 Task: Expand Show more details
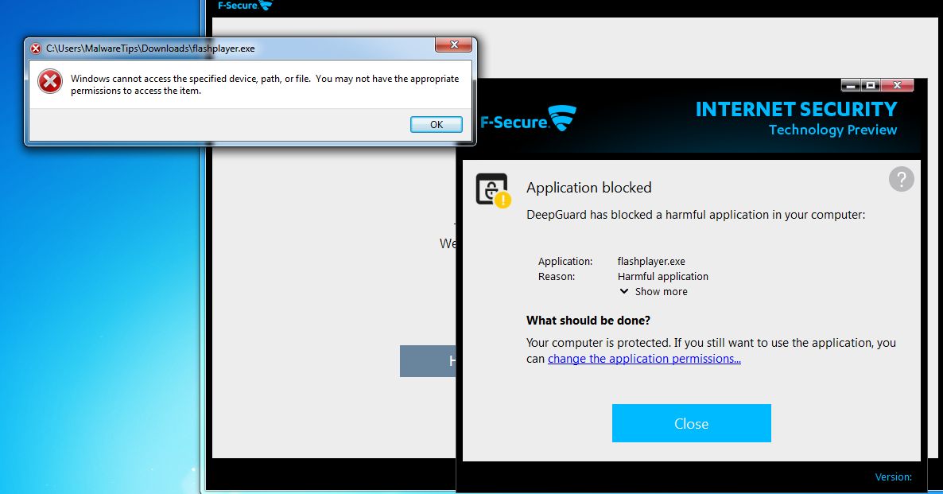654,291
